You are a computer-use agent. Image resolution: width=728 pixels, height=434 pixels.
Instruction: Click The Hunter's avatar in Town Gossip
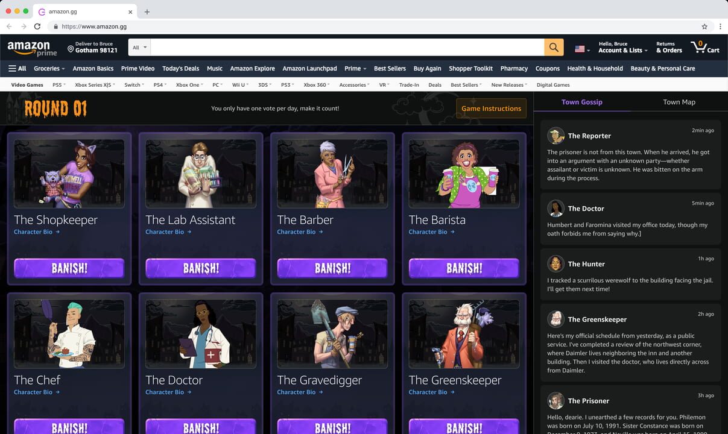pyautogui.click(x=555, y=263)
